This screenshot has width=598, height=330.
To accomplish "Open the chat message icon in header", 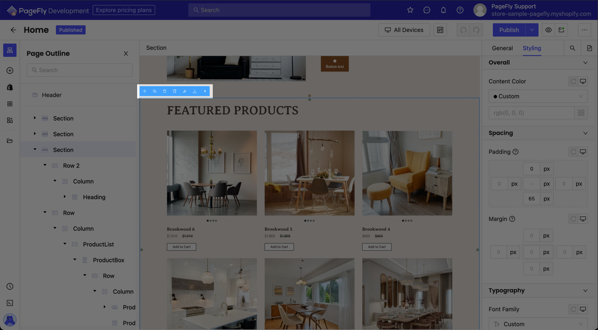I will pyautogui.click(x=427, y=10).
